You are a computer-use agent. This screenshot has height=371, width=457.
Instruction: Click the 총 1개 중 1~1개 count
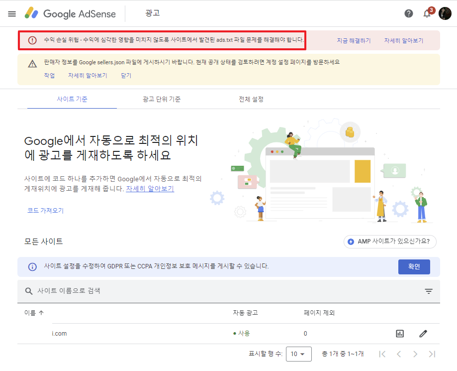[343, 354]
